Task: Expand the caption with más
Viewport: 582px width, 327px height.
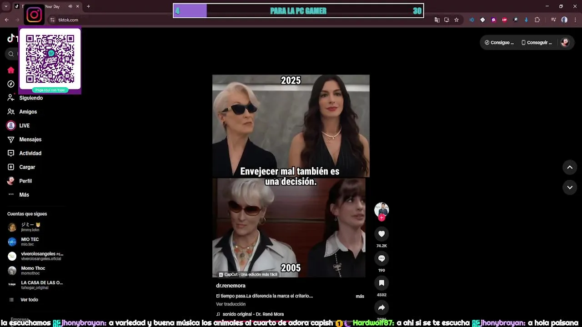Action: [x=360, y=296]
